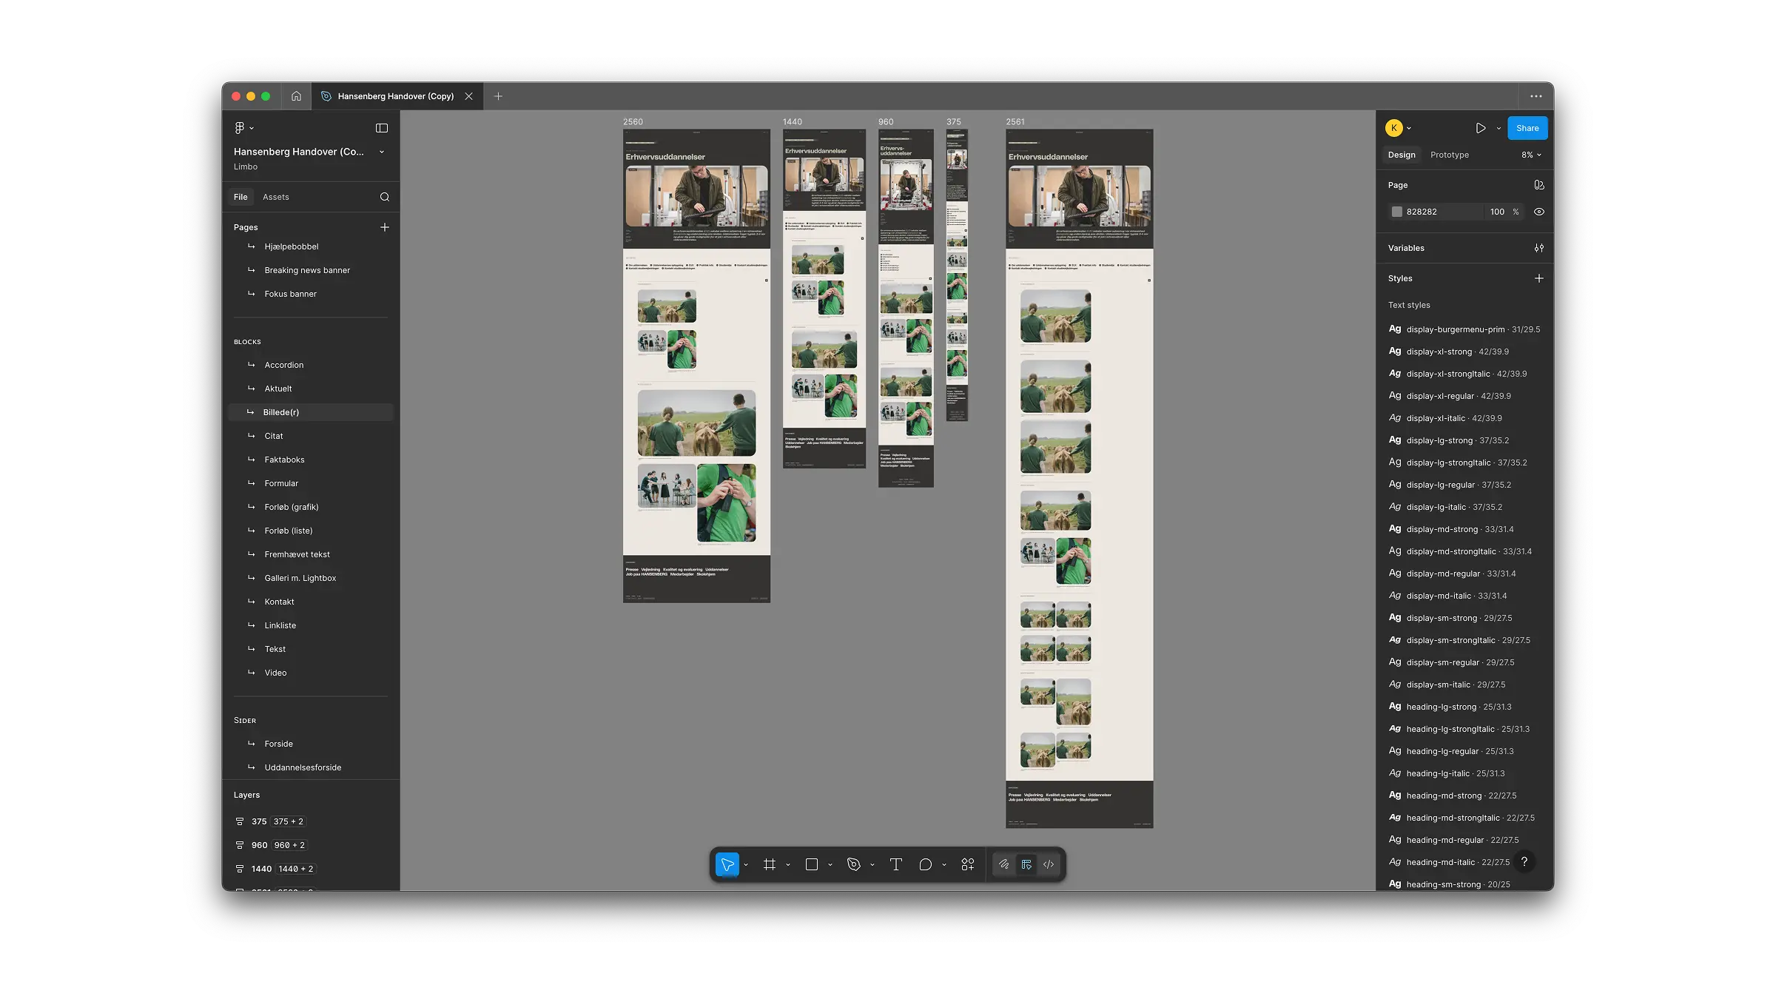Open Figma main menu dropdown
The width and height of the screenshot is (1776, 999).
[x=243, y=128]
